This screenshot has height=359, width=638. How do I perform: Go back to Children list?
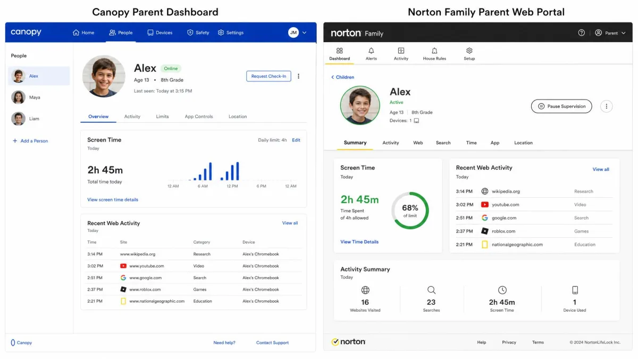342,77
